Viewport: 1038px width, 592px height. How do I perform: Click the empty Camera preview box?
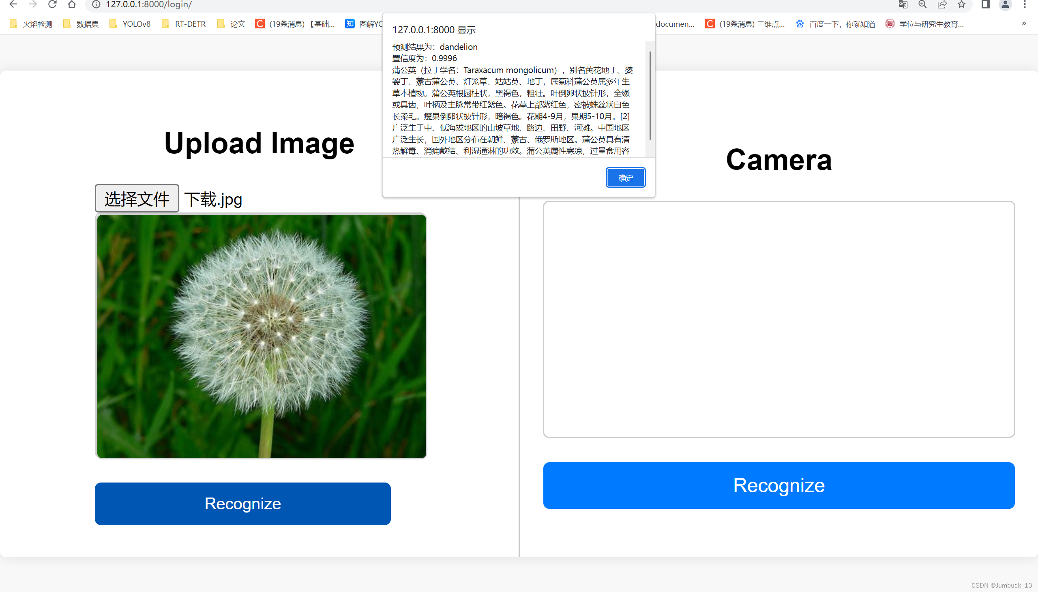click(x=779, y=319)
